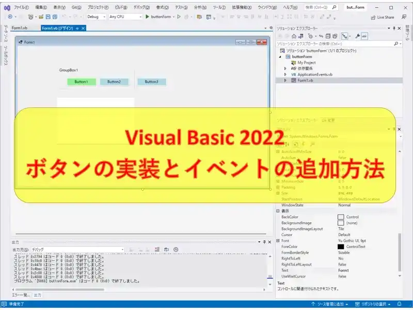Click Switch Views icon in Solution Explorer
The image size is (413, 310).
pos(301,36)
